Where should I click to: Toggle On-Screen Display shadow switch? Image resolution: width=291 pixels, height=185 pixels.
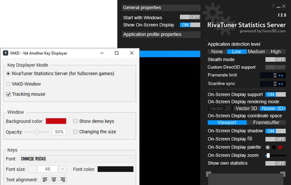tap(275, 131)
